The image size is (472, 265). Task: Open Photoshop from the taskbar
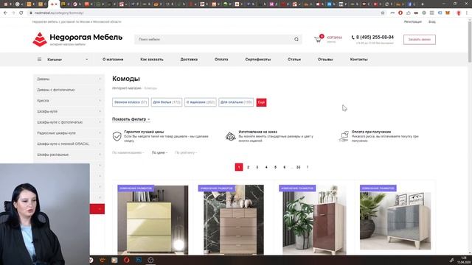[139, 260]
